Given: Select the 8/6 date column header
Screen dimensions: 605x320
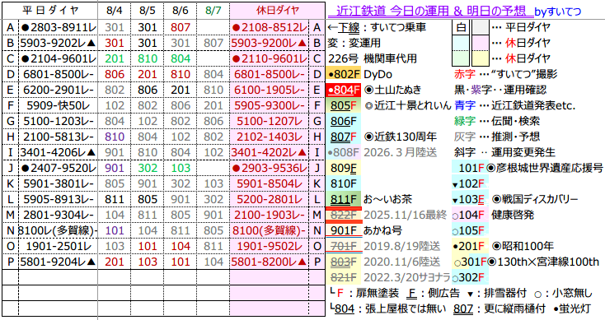Looking at the screenshot, I should 181,11.
